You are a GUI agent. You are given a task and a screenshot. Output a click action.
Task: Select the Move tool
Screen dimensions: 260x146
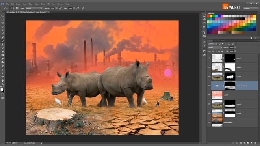[2, 16]
